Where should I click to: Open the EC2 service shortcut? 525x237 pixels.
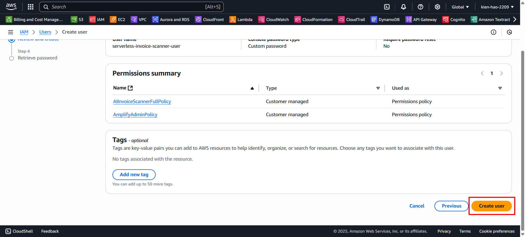coord(117,20)
